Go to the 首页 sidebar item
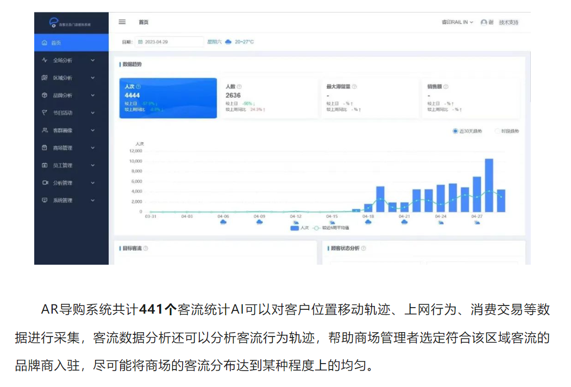This screenshot has width=571, height=387. click(56, 42)
